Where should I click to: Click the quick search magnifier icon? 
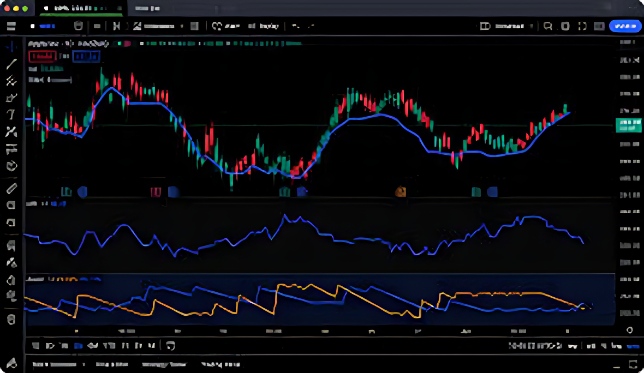pyautogui.click(x=548, y=26)
